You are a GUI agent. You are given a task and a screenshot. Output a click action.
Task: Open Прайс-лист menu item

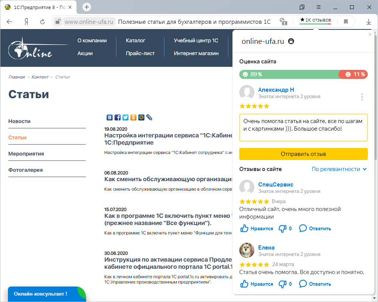point(140,53)
